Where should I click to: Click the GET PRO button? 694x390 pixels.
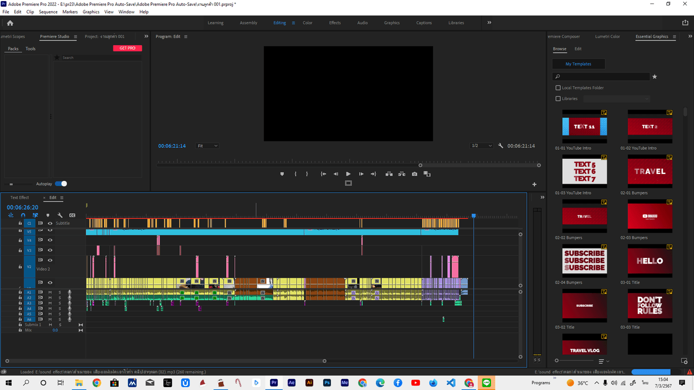[x=127, y=48]
